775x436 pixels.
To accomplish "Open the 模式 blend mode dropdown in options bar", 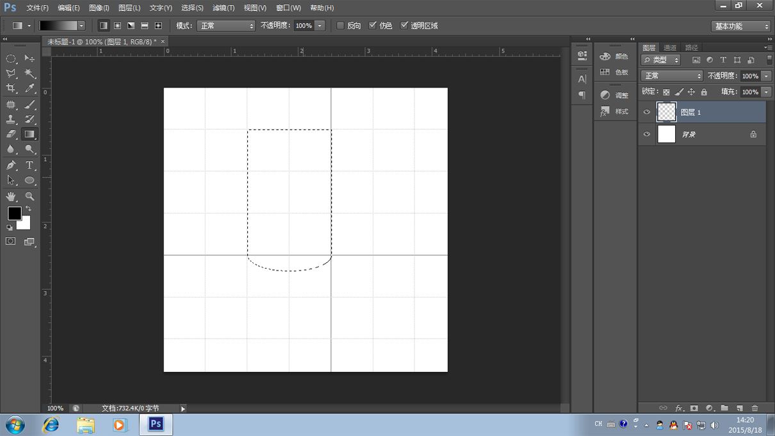I will coord(225,26).
